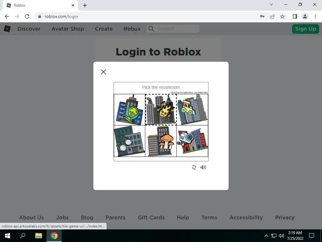
Task: Open the clock showing 2:19 AM
Action: pyautogui.click(x=295, y=236)
